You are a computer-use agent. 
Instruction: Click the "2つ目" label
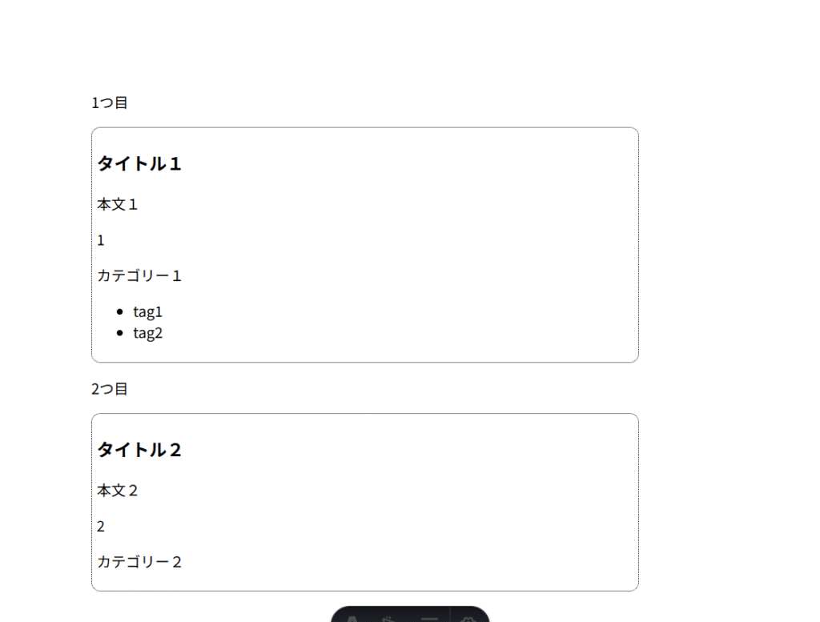[x=110, y=389]
